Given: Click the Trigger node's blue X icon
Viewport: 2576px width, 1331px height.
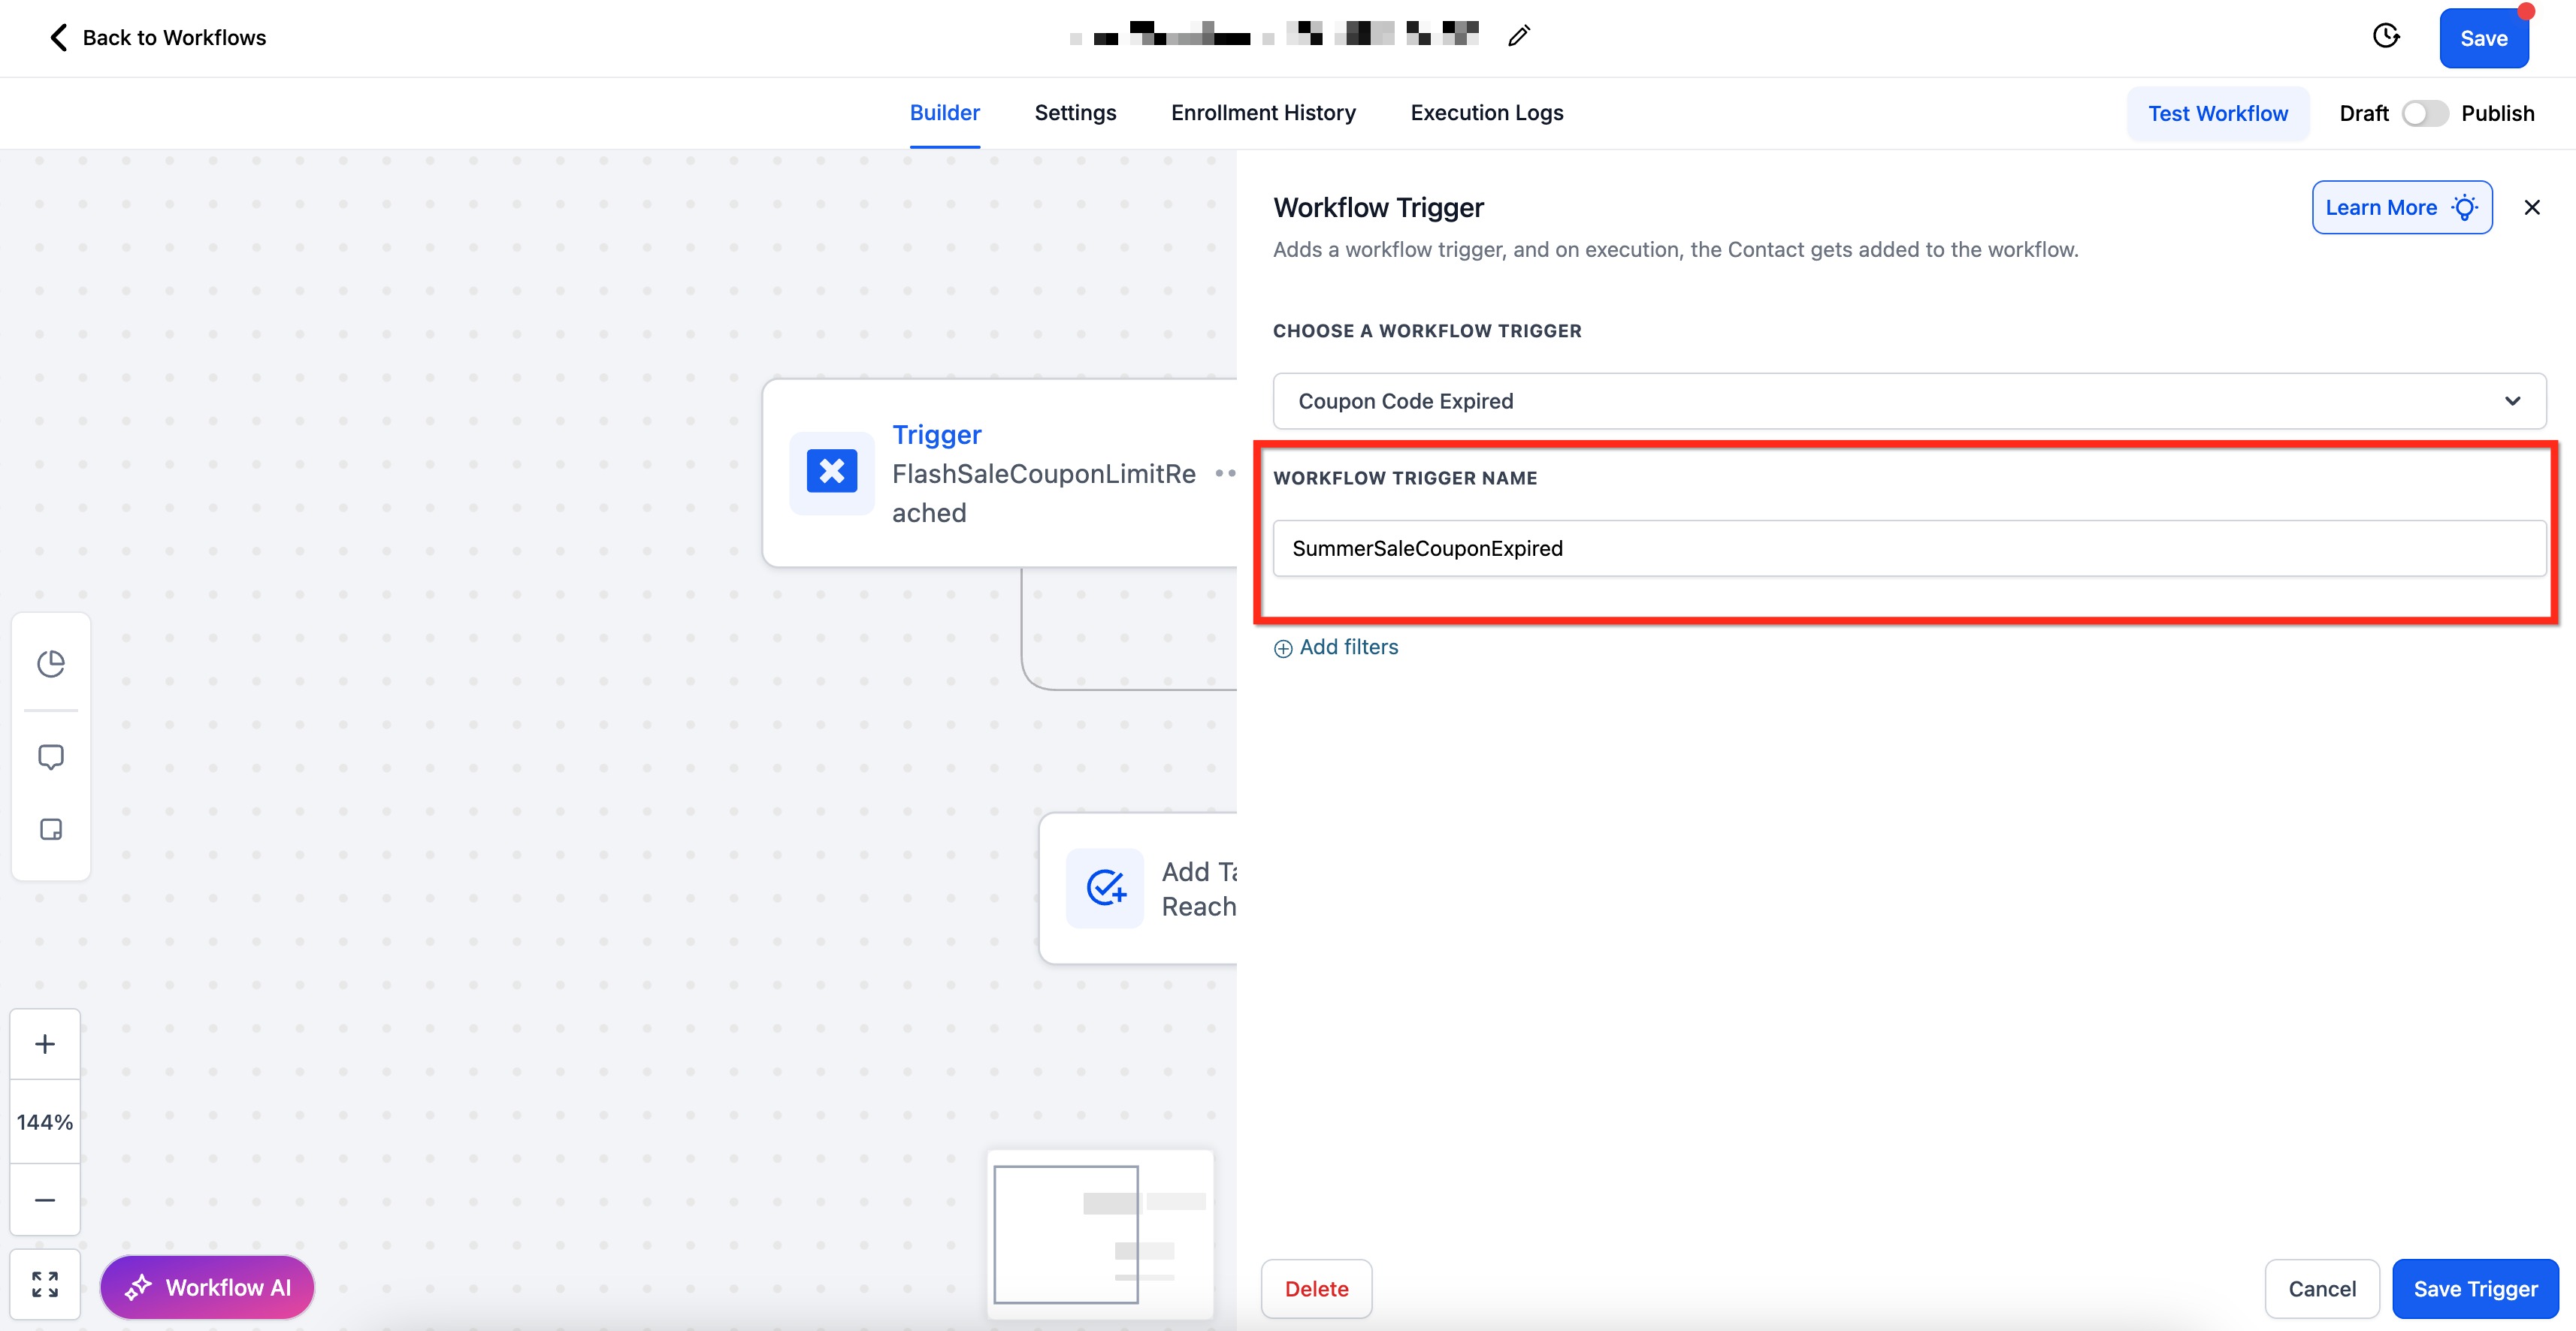Looking at the screenshot, I should pyautogui.click(x=831, y=472).
